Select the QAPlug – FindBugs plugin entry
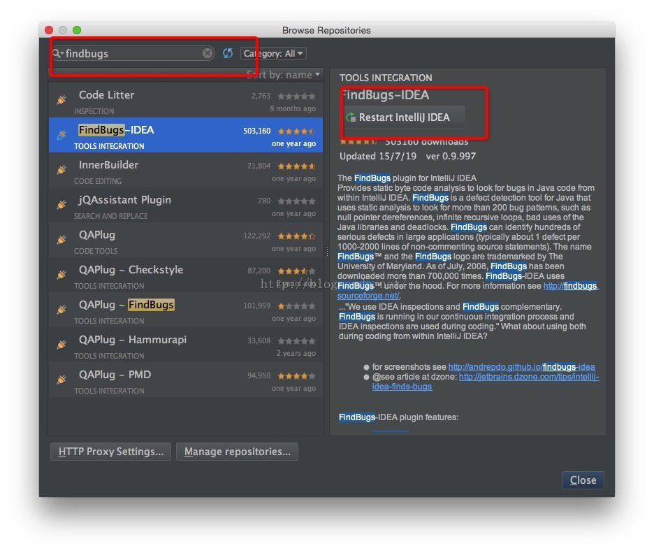The image size is (654, 553). 185,310
